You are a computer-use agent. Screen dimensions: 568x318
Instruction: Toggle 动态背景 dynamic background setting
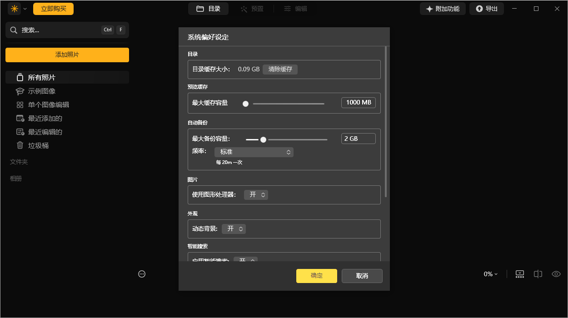click(234, 229)
